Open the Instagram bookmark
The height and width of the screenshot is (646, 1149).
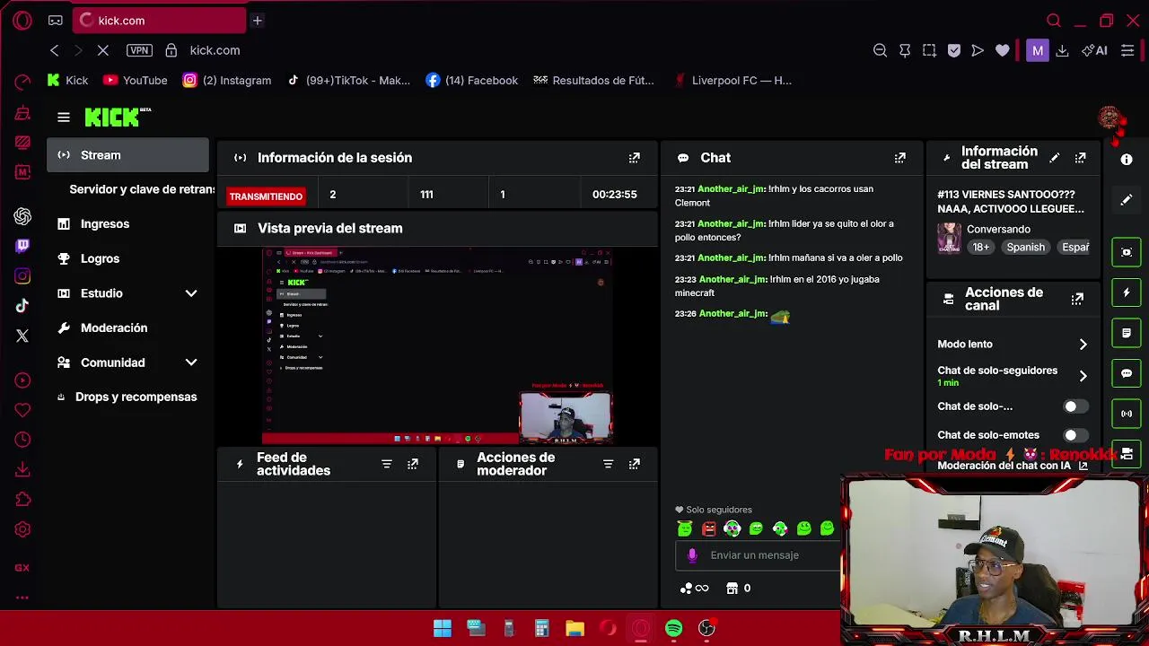click(227, 81)
